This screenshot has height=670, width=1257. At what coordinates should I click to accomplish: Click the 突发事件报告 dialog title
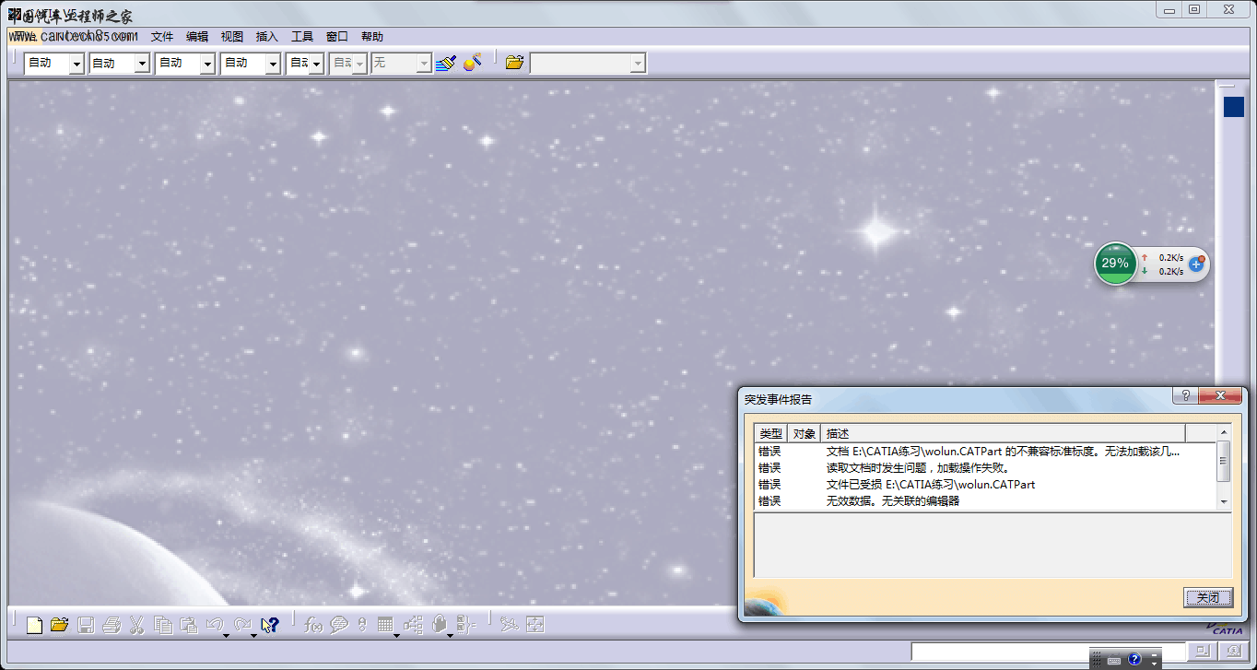pyautogui.click(x=779, y=399)
